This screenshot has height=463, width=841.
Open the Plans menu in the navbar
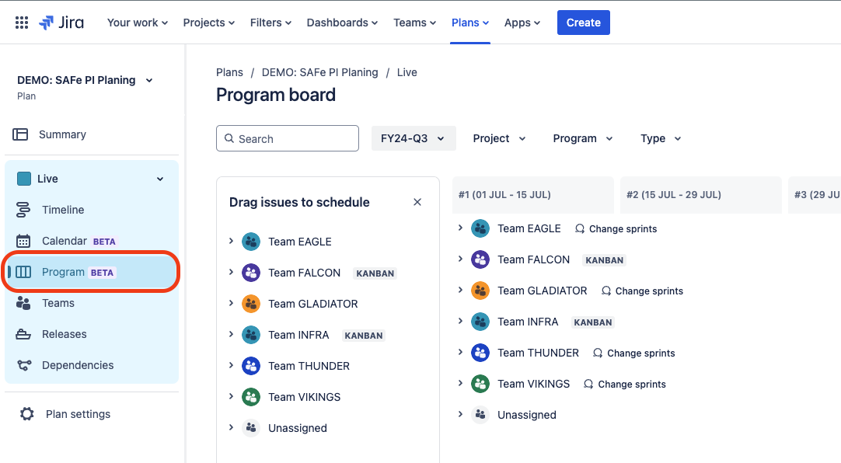point(469,23)
